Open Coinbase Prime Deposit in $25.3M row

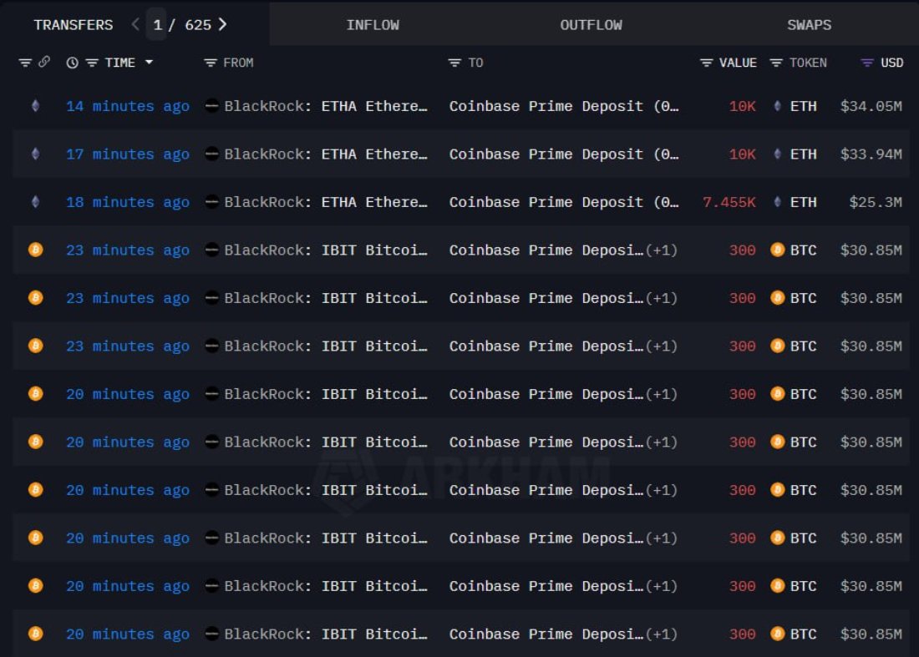564,203
